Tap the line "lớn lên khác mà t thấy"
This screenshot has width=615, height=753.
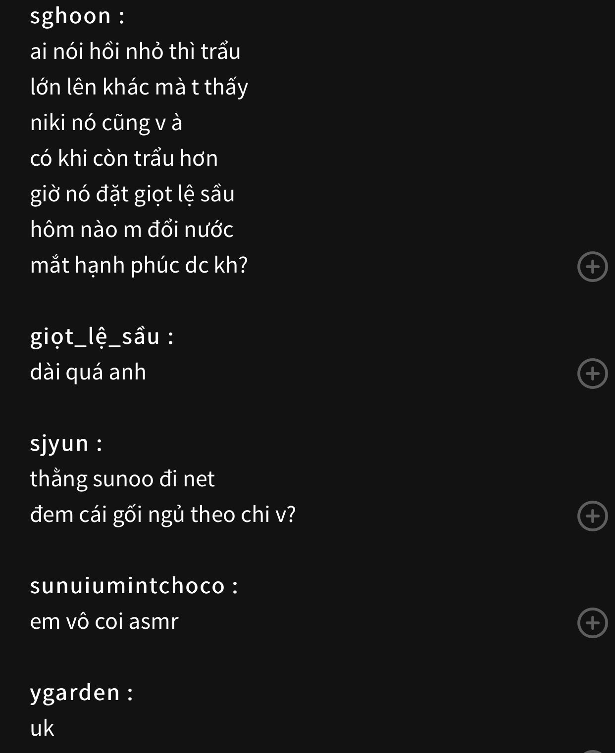pyautogui.click(x=139, y=87)
